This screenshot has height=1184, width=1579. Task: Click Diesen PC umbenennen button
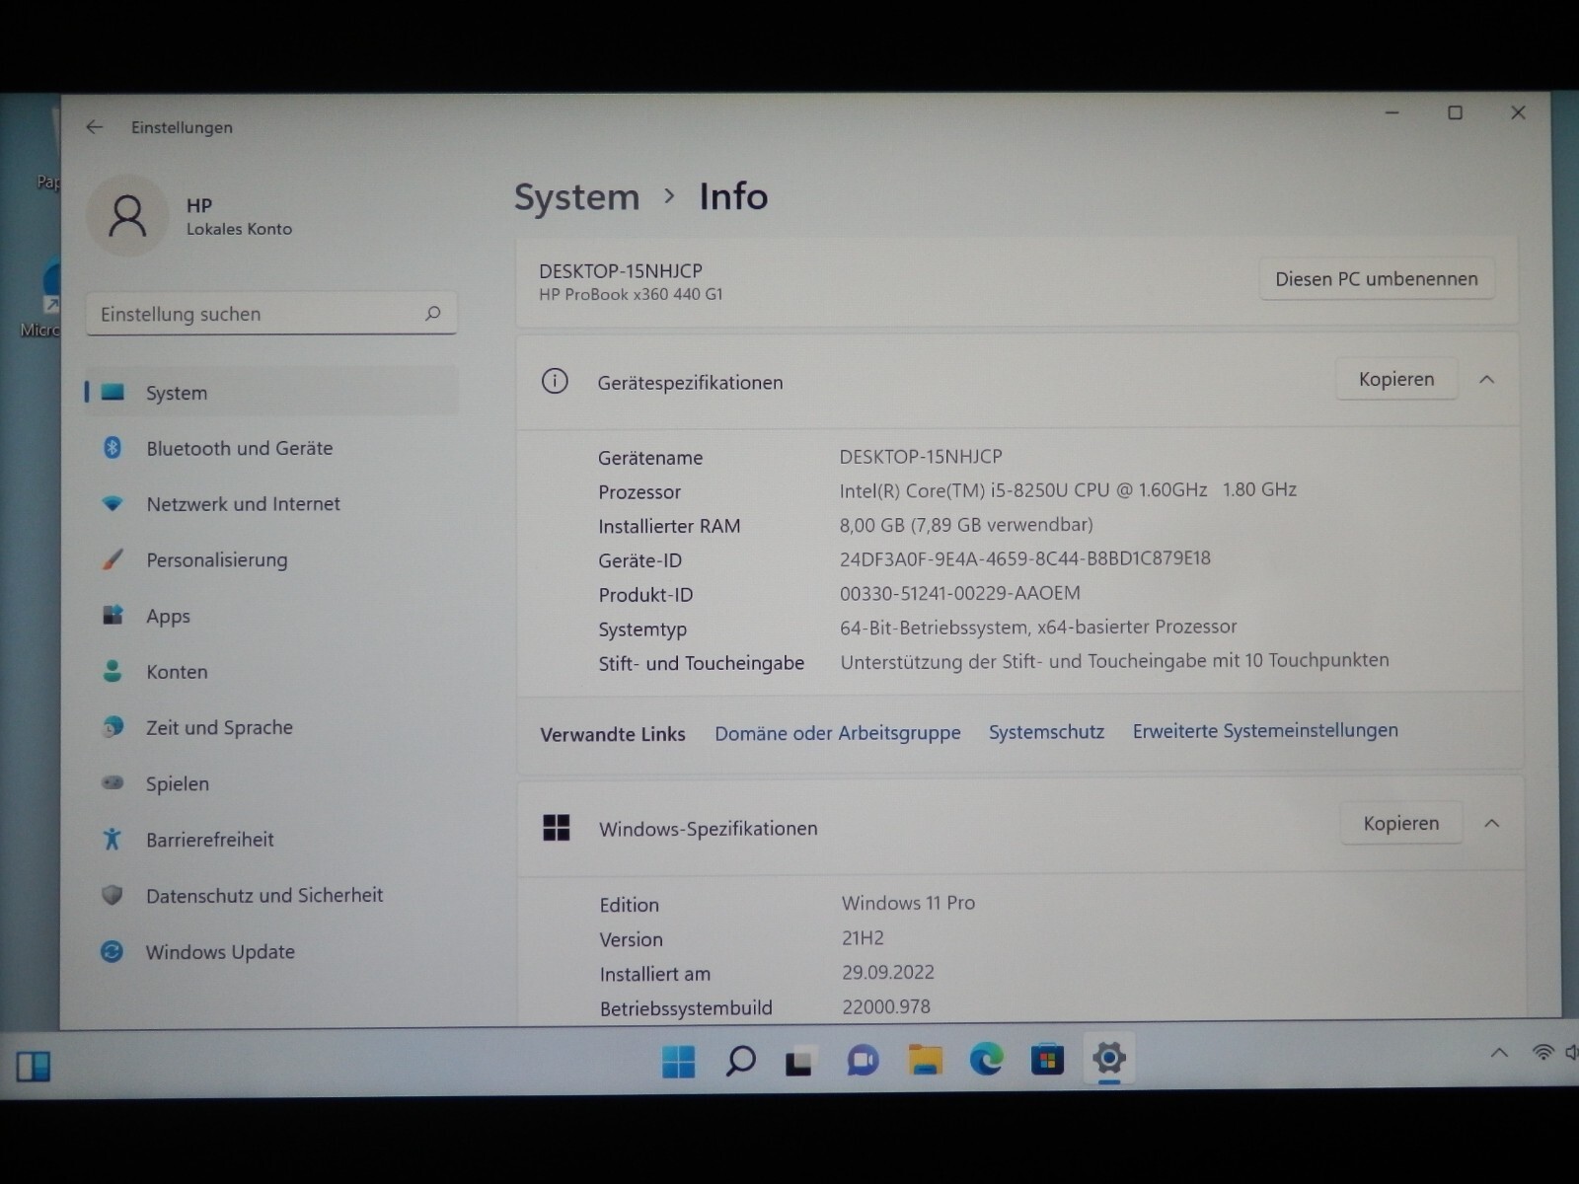pos(1376,279)
